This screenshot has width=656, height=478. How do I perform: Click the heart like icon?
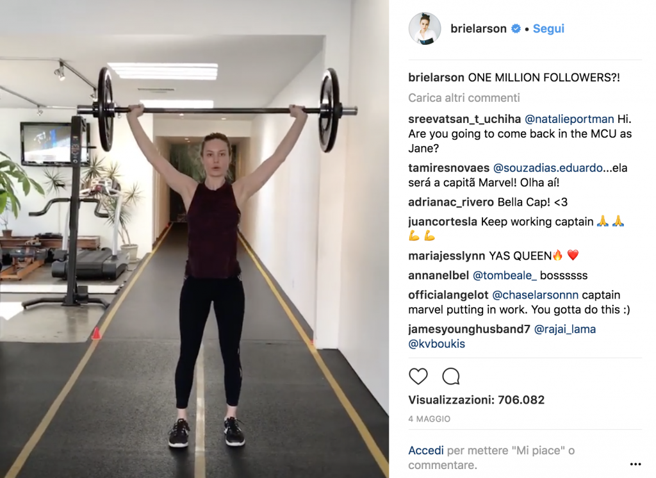[x=418, y=376]
